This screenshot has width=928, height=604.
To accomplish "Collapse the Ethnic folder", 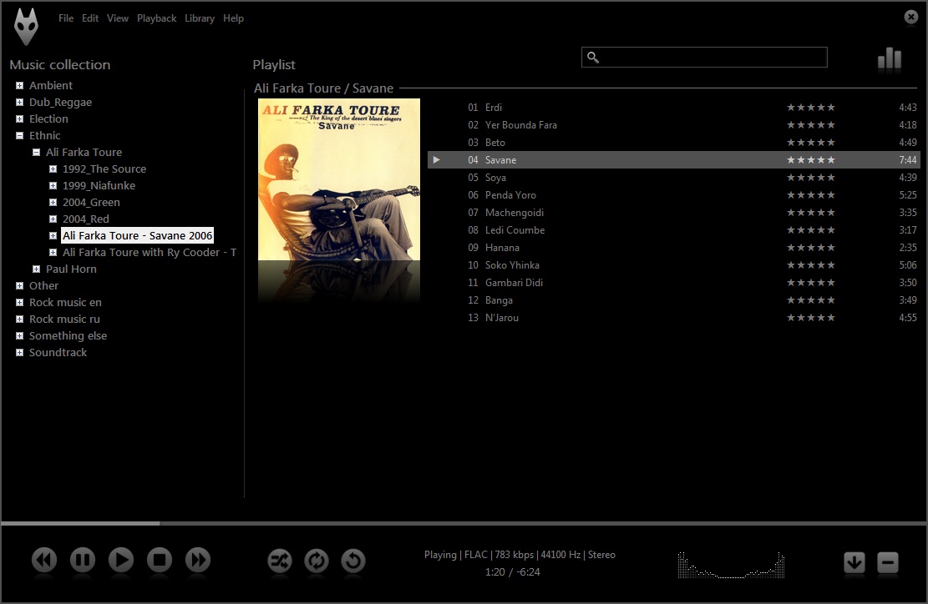I will (19, 135).
